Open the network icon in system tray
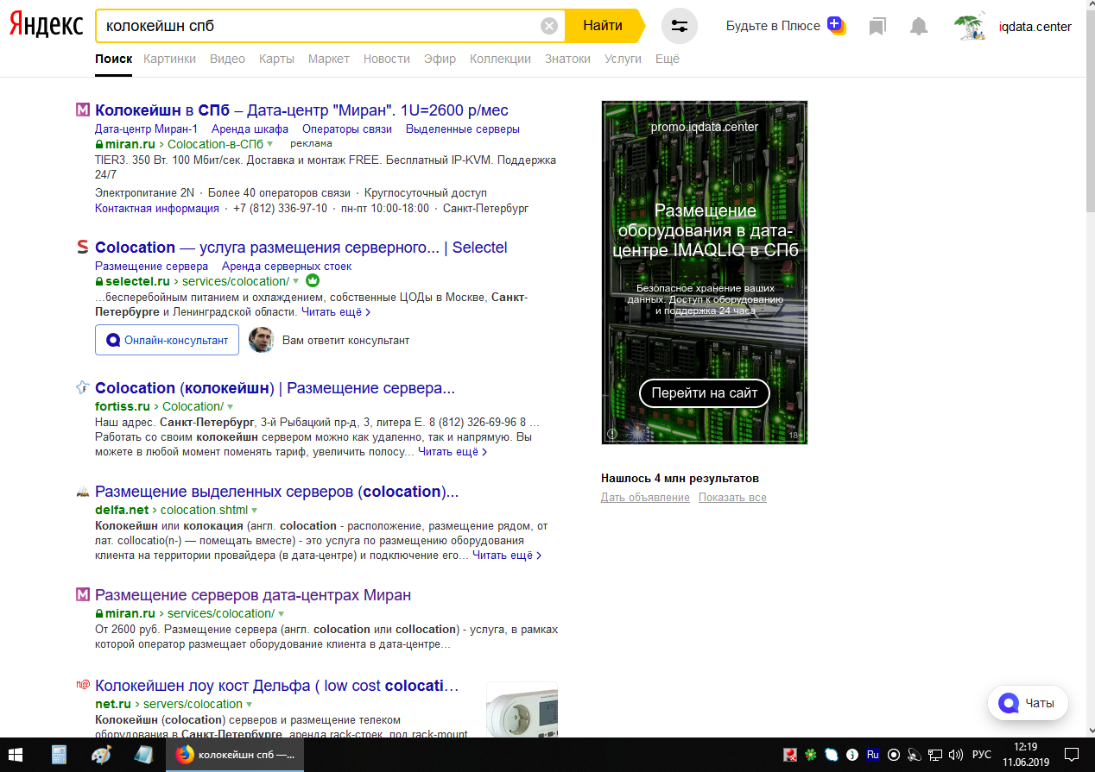1095x772 pixels. (x=935, y=755)
